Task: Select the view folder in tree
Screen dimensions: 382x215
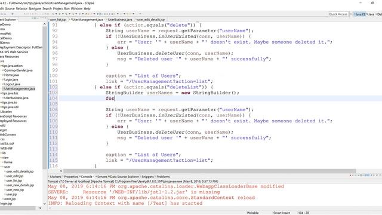Action: pyautogui.click(x=5, y=158)
